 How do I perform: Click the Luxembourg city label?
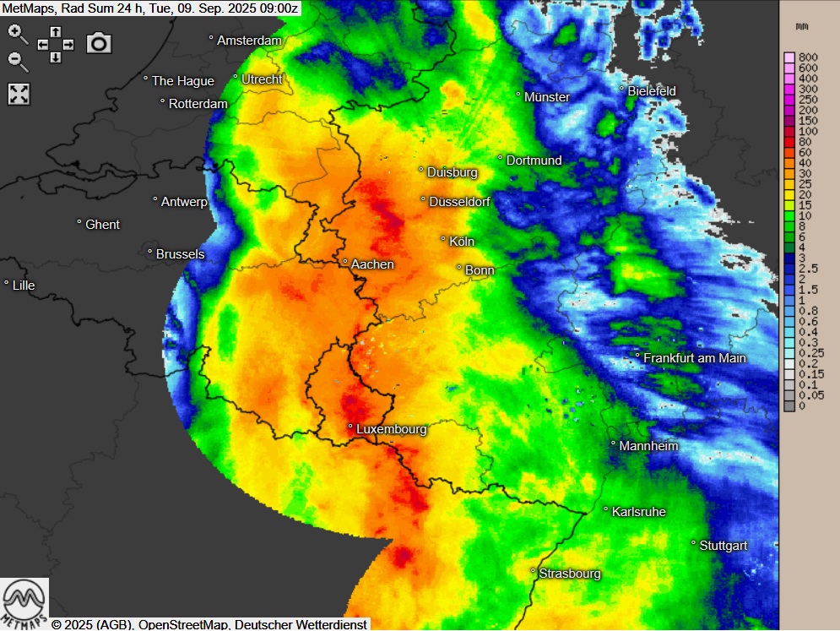[391, 429]
